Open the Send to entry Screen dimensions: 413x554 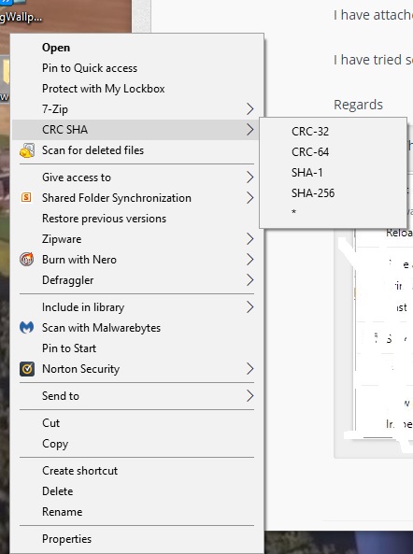(137, 396)
